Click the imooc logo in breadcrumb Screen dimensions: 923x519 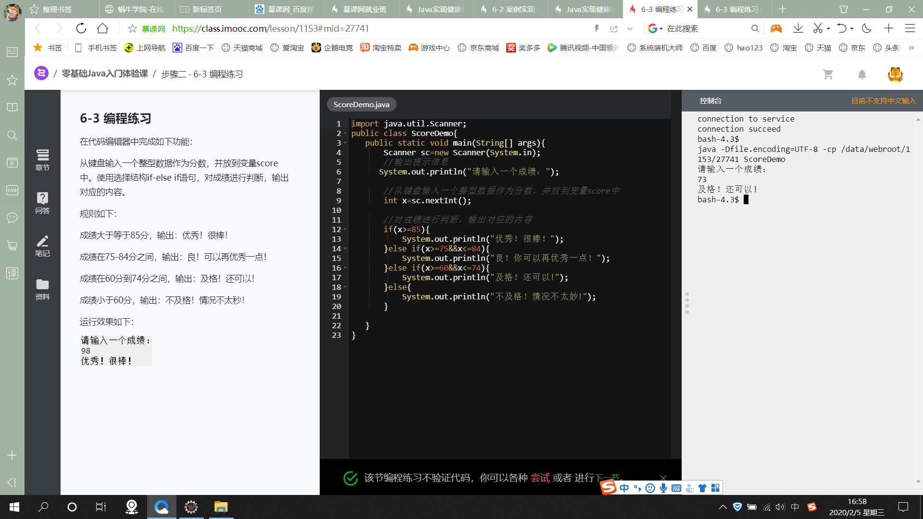(x=41, y=74)
